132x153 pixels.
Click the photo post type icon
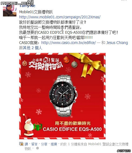[21, 144]
